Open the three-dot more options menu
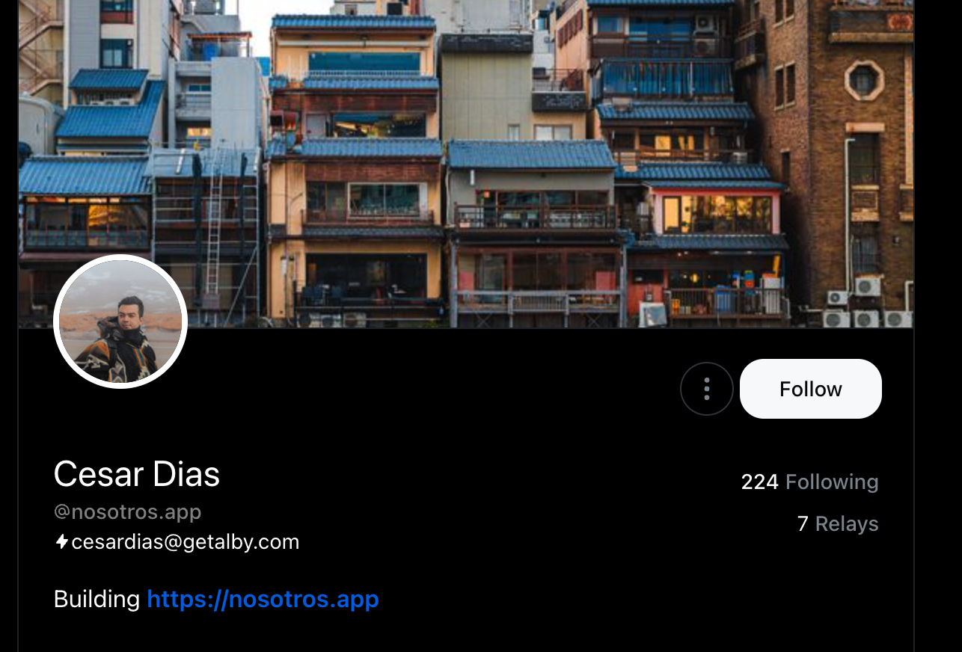The image size is (962, 652). tap(706, 389)
